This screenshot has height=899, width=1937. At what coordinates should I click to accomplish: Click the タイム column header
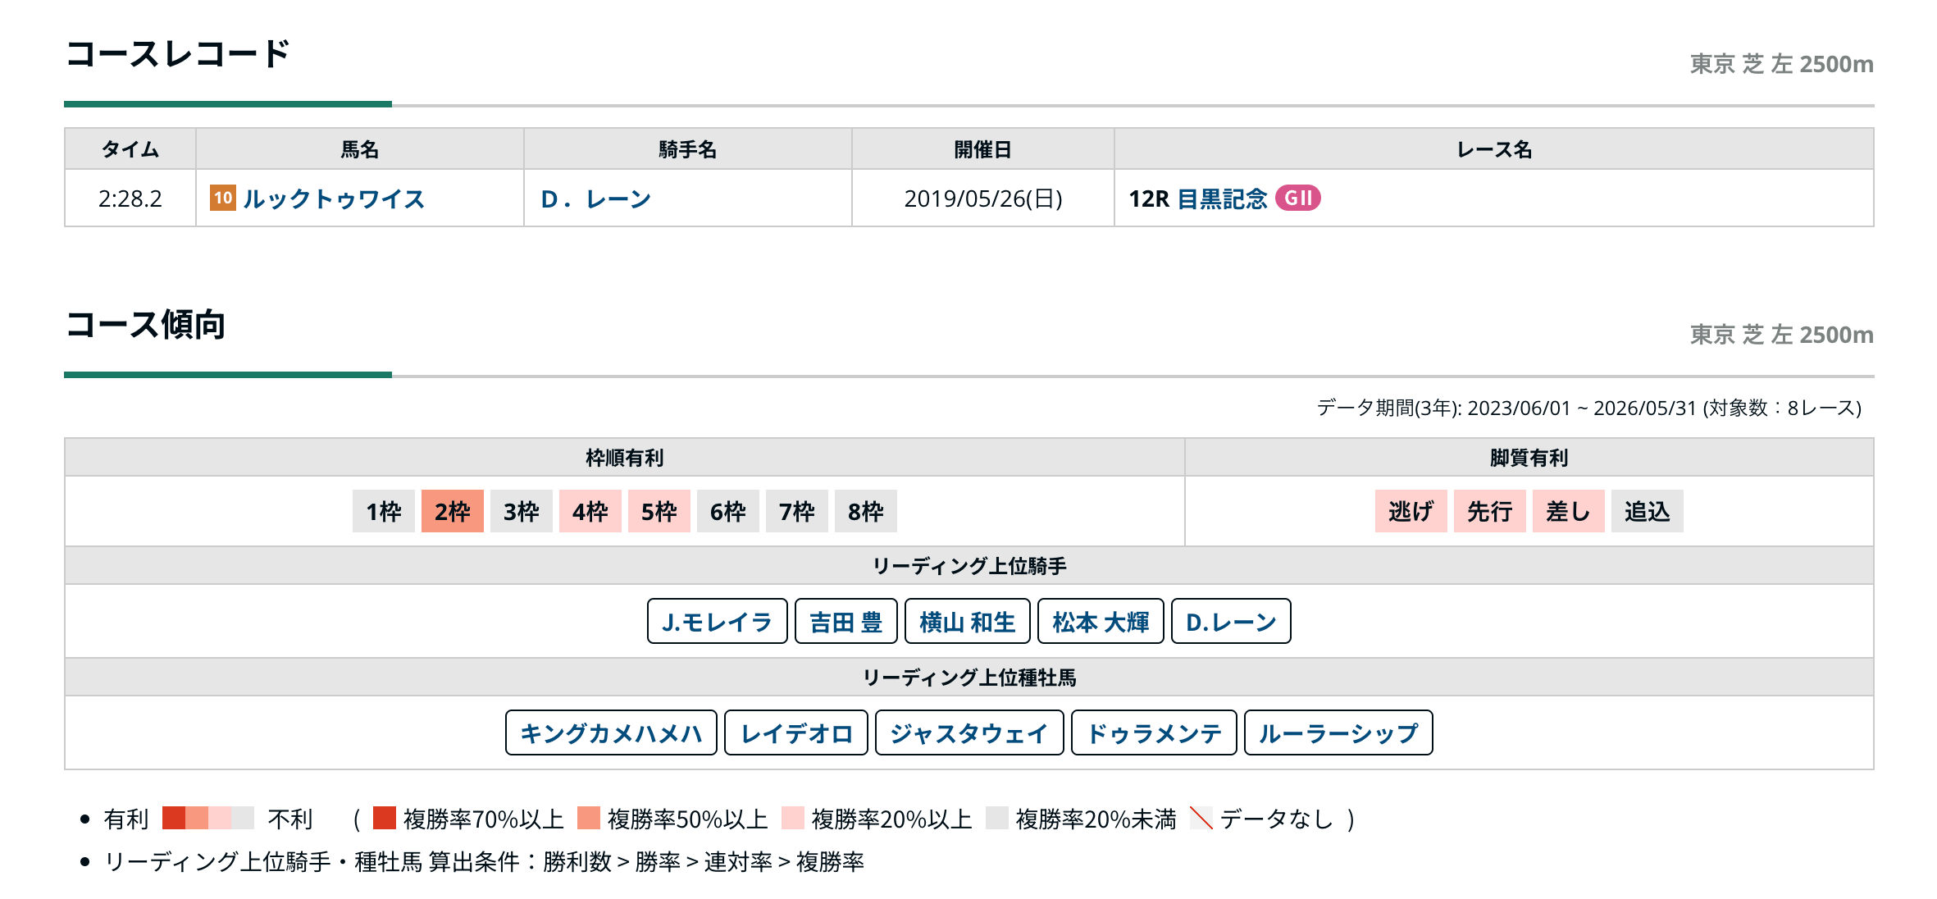tap(130, 149)
